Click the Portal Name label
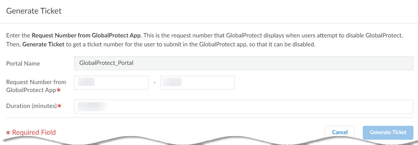 click(23, 64)
